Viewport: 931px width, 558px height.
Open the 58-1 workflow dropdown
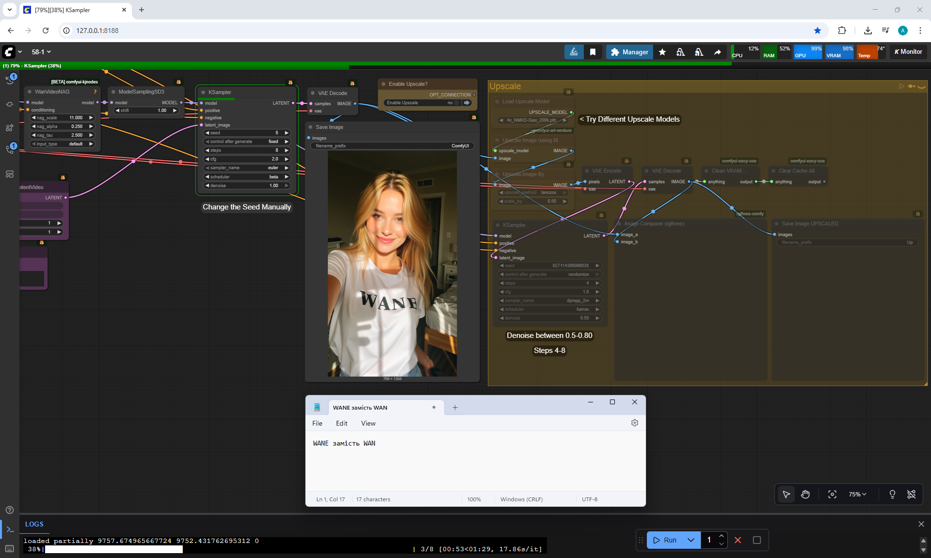tap(41, 52)
